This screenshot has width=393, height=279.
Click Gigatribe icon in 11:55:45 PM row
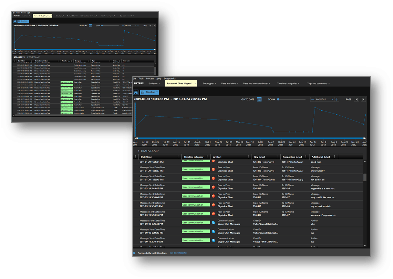coord(213,178)
